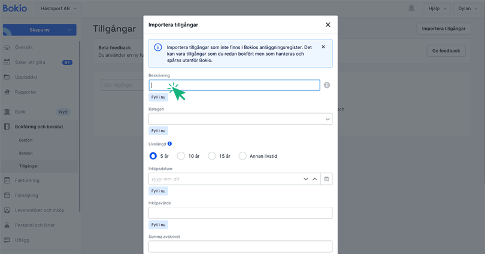The image size is (485, 254).
Task: Go to Bokfört in the sidebar
Action: (x=26, y=140)
